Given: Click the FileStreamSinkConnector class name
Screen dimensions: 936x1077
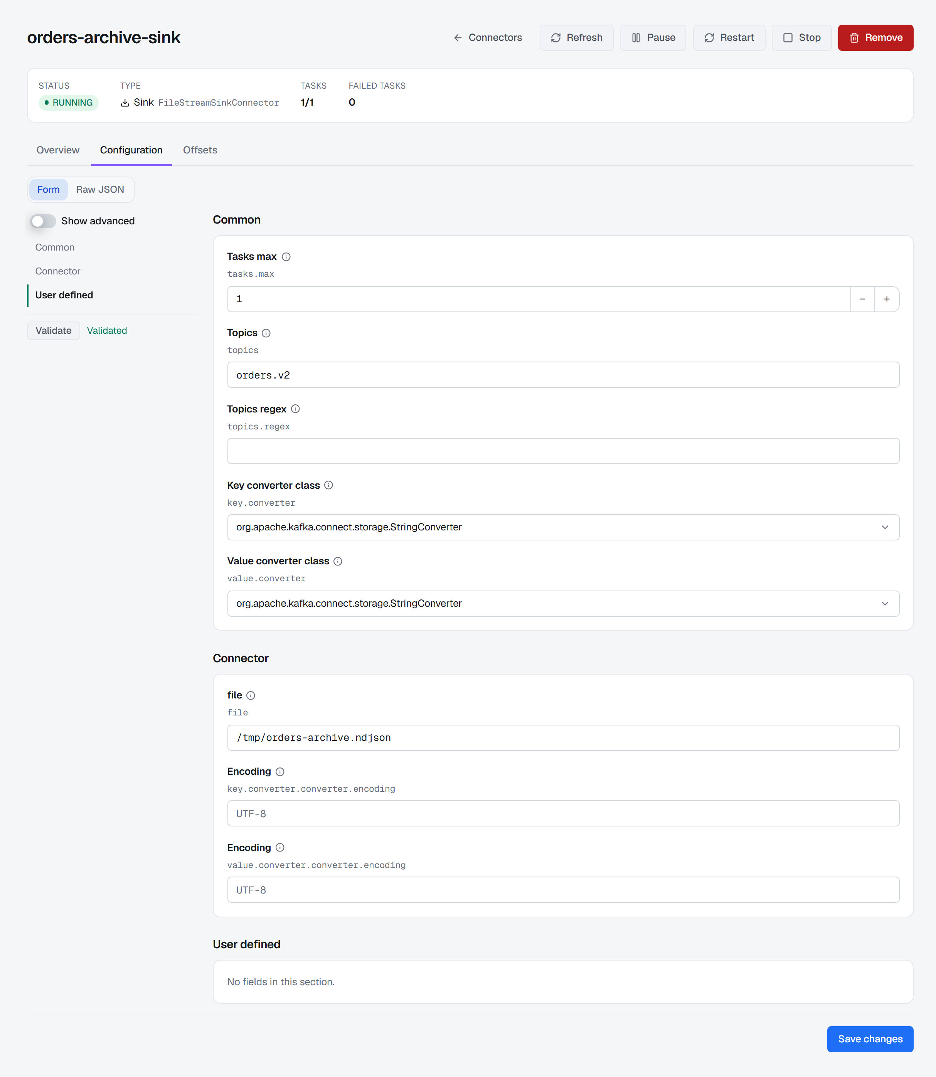Looking at the screenshot, I should pos(218,103).
